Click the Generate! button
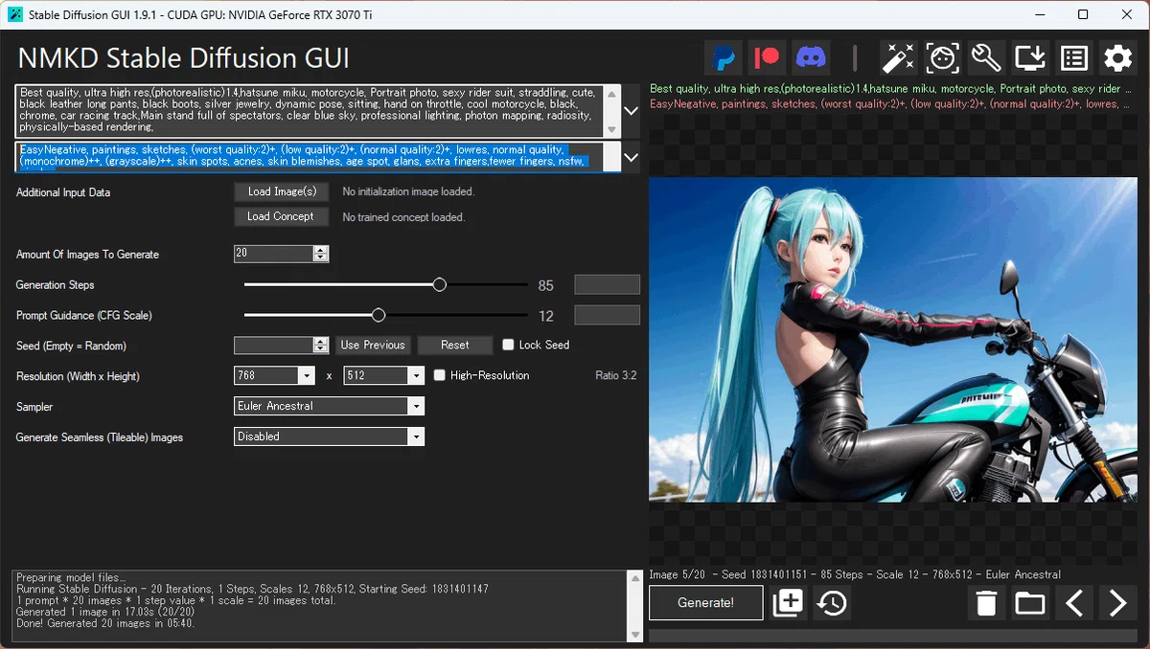 706,603
